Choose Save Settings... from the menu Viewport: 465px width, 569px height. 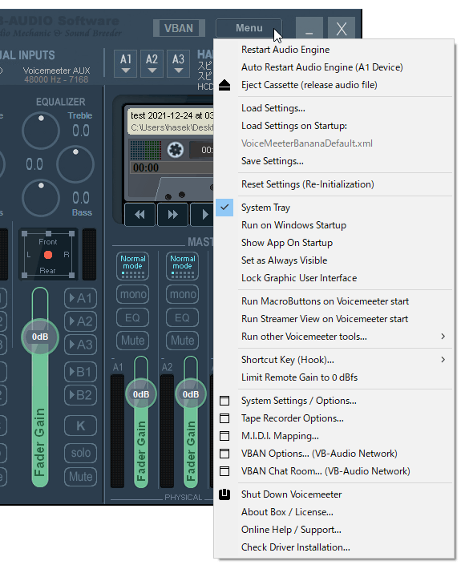point(334,161)
